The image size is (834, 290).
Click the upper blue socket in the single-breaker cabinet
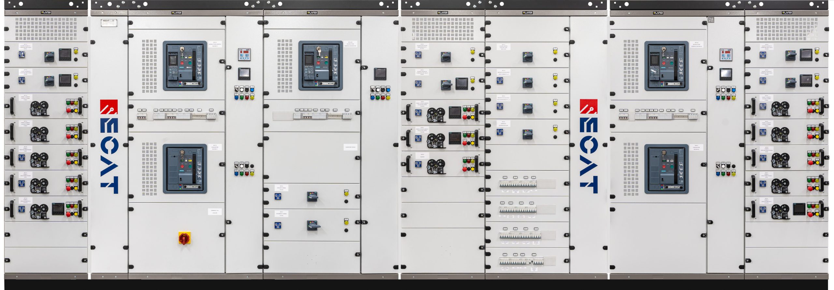point(278,196)
